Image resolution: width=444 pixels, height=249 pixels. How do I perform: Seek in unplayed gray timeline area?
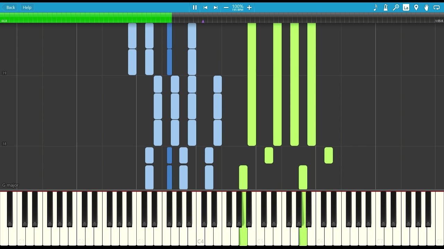pos(308,18)
